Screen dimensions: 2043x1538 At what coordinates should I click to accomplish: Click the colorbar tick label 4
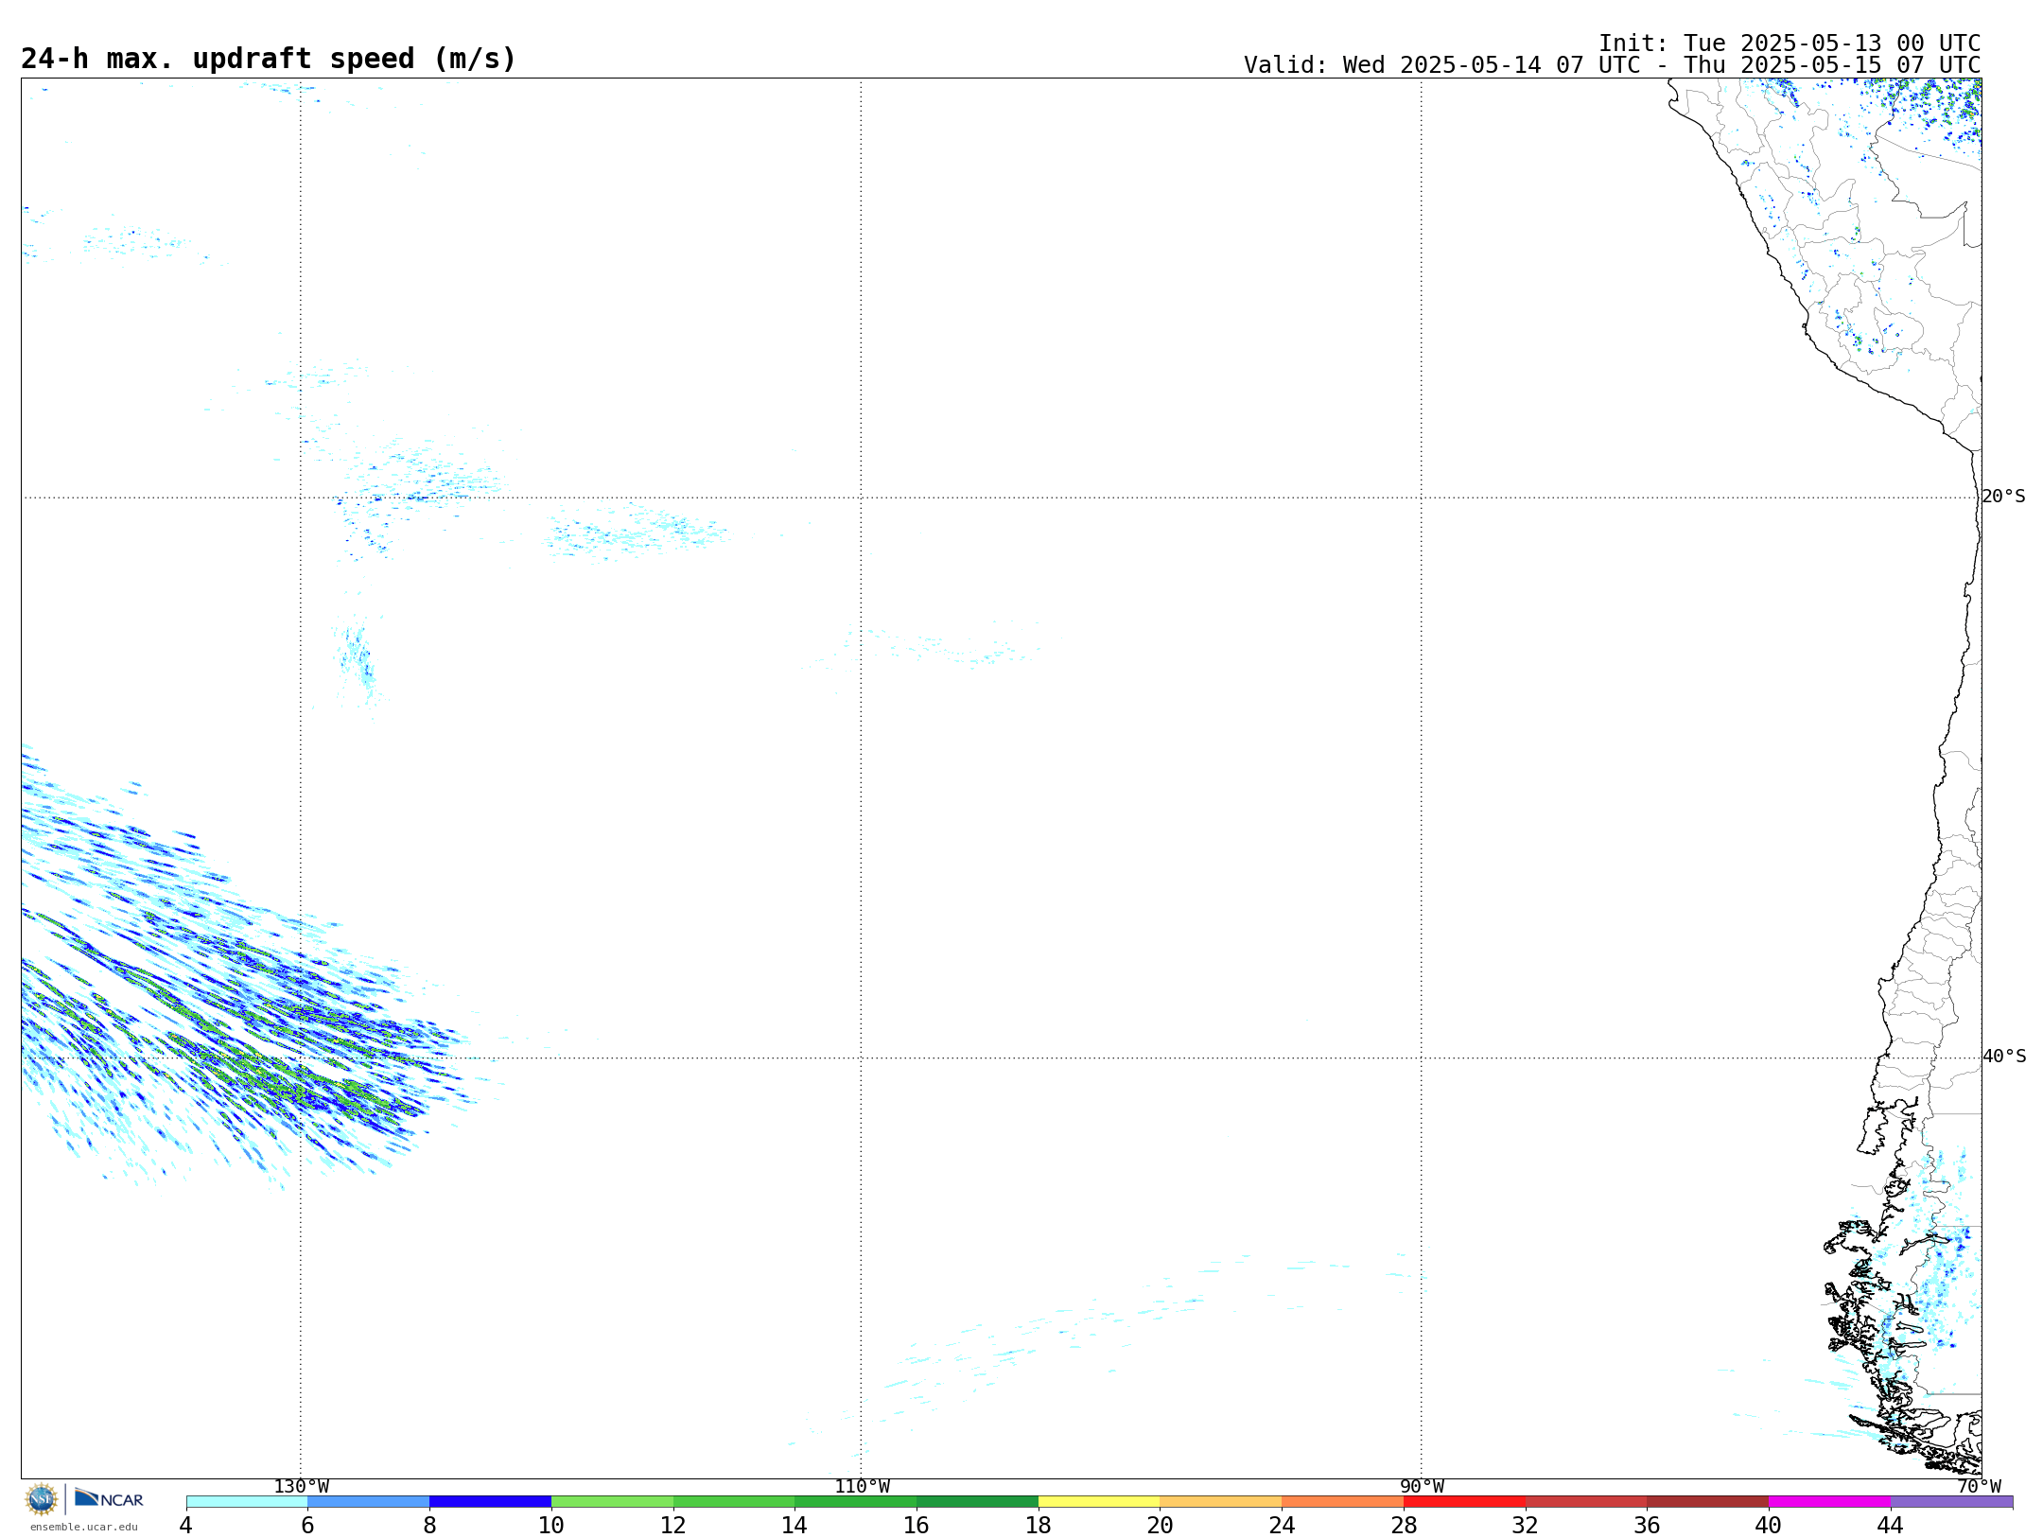[185, 1526]
